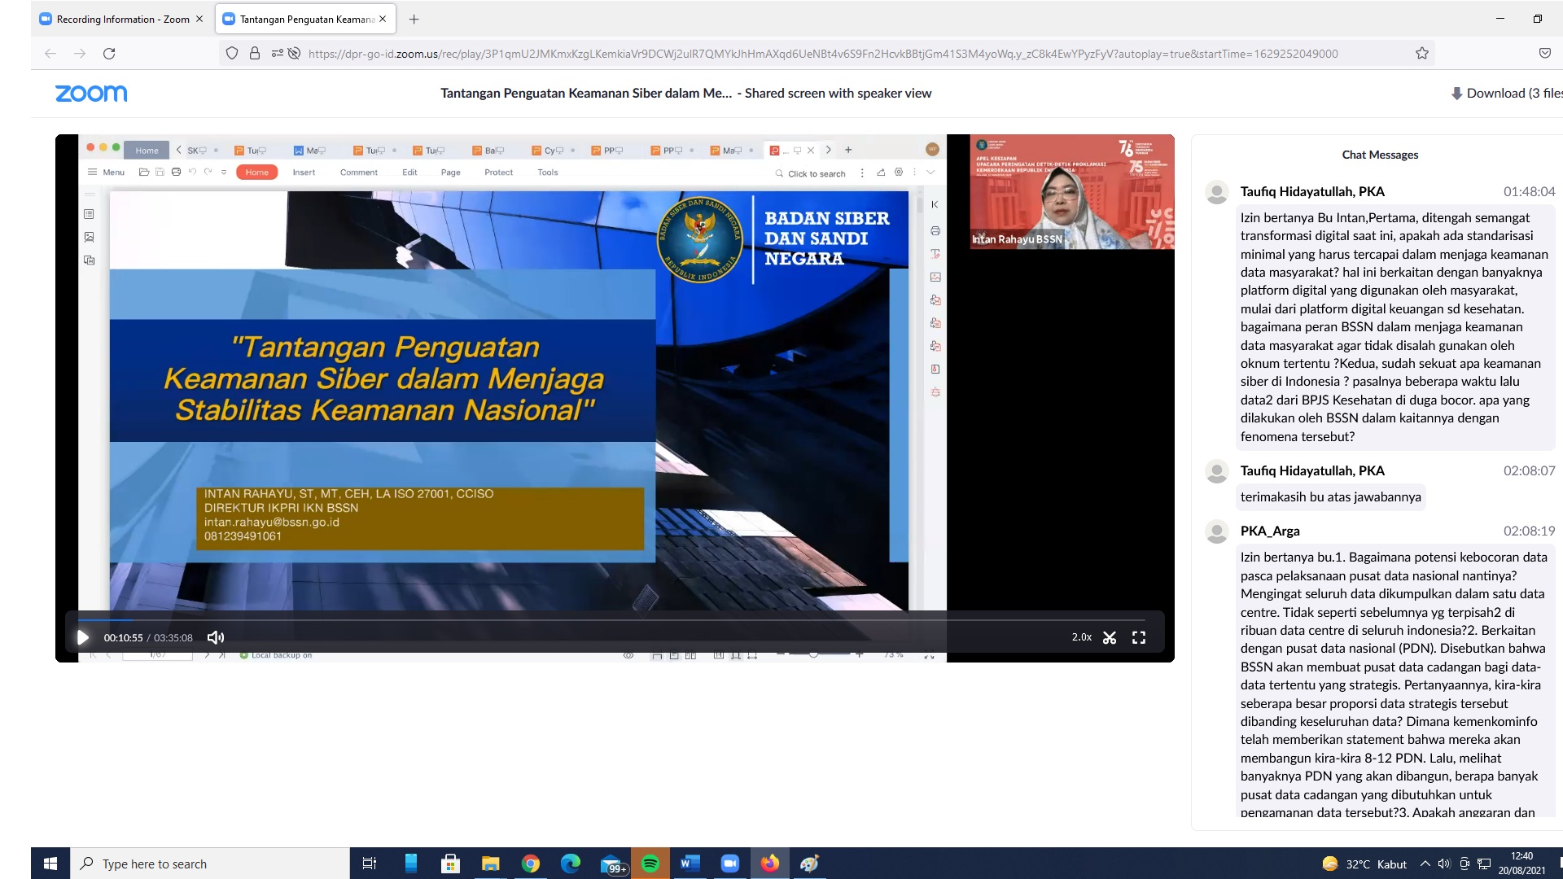Play the Zoom recording
This screenshot has width=1563, height=879.
point(82,637)
